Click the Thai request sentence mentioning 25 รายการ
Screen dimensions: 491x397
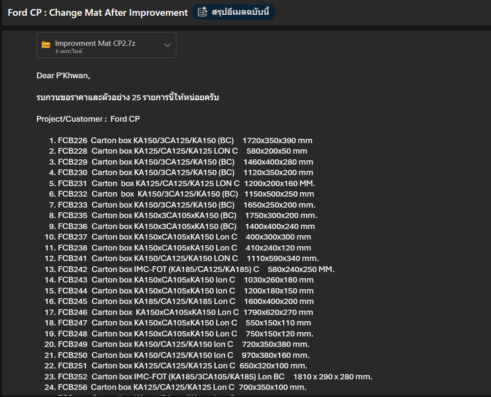tap(128, 97)
